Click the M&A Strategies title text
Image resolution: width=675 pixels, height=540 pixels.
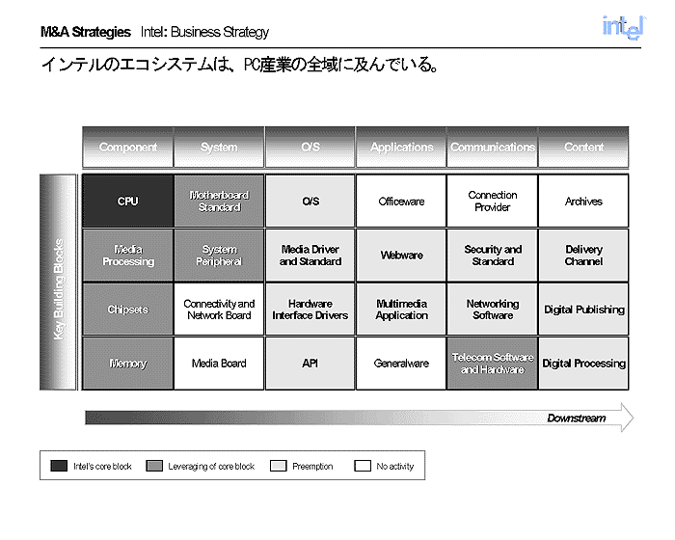pos(85,32)
